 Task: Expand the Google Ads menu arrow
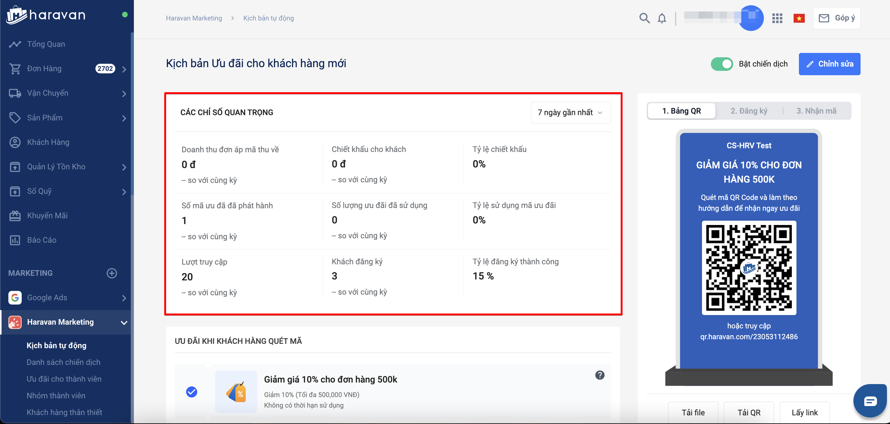(x=124, y=298)
